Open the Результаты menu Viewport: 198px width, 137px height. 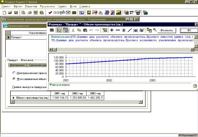click(x=47, y=6)
